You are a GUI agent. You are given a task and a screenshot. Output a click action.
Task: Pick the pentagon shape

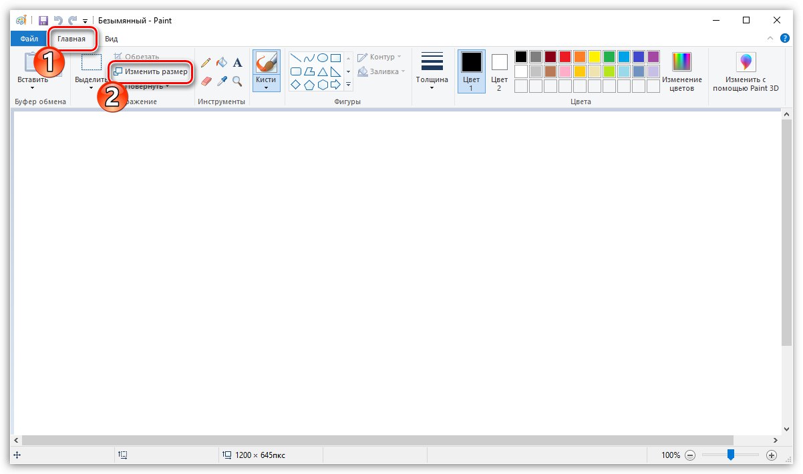(309, 85)
